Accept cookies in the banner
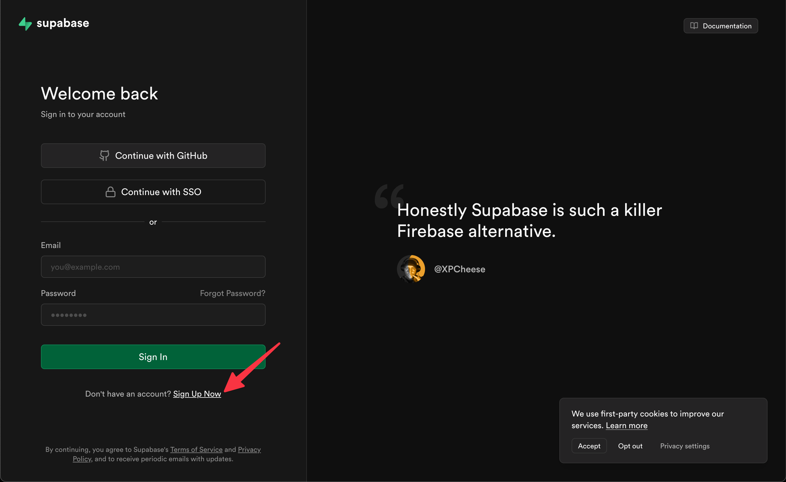This screenshot has width=786, height=482. click(589, 446)
